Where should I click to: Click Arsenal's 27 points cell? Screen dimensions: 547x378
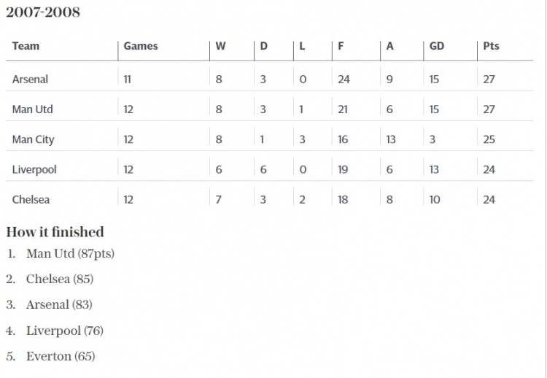point(489,80)
